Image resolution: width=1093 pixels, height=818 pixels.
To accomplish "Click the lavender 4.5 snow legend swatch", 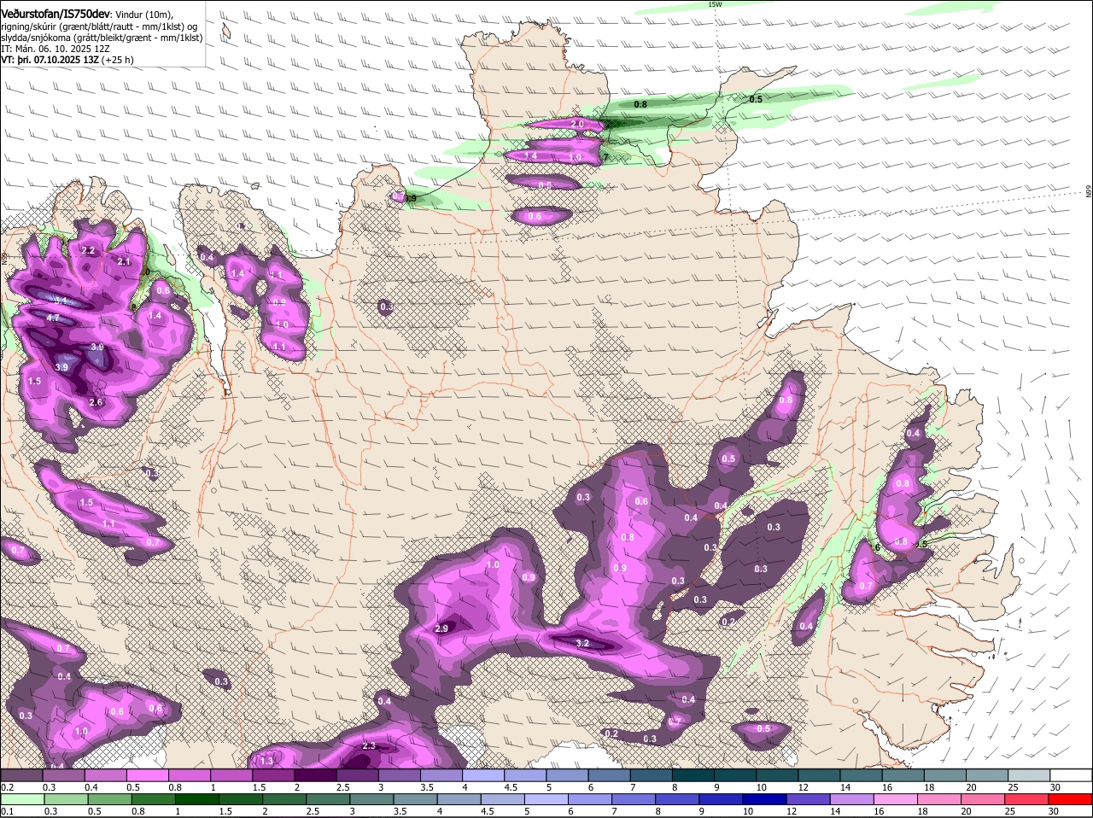I will [525, 774].
